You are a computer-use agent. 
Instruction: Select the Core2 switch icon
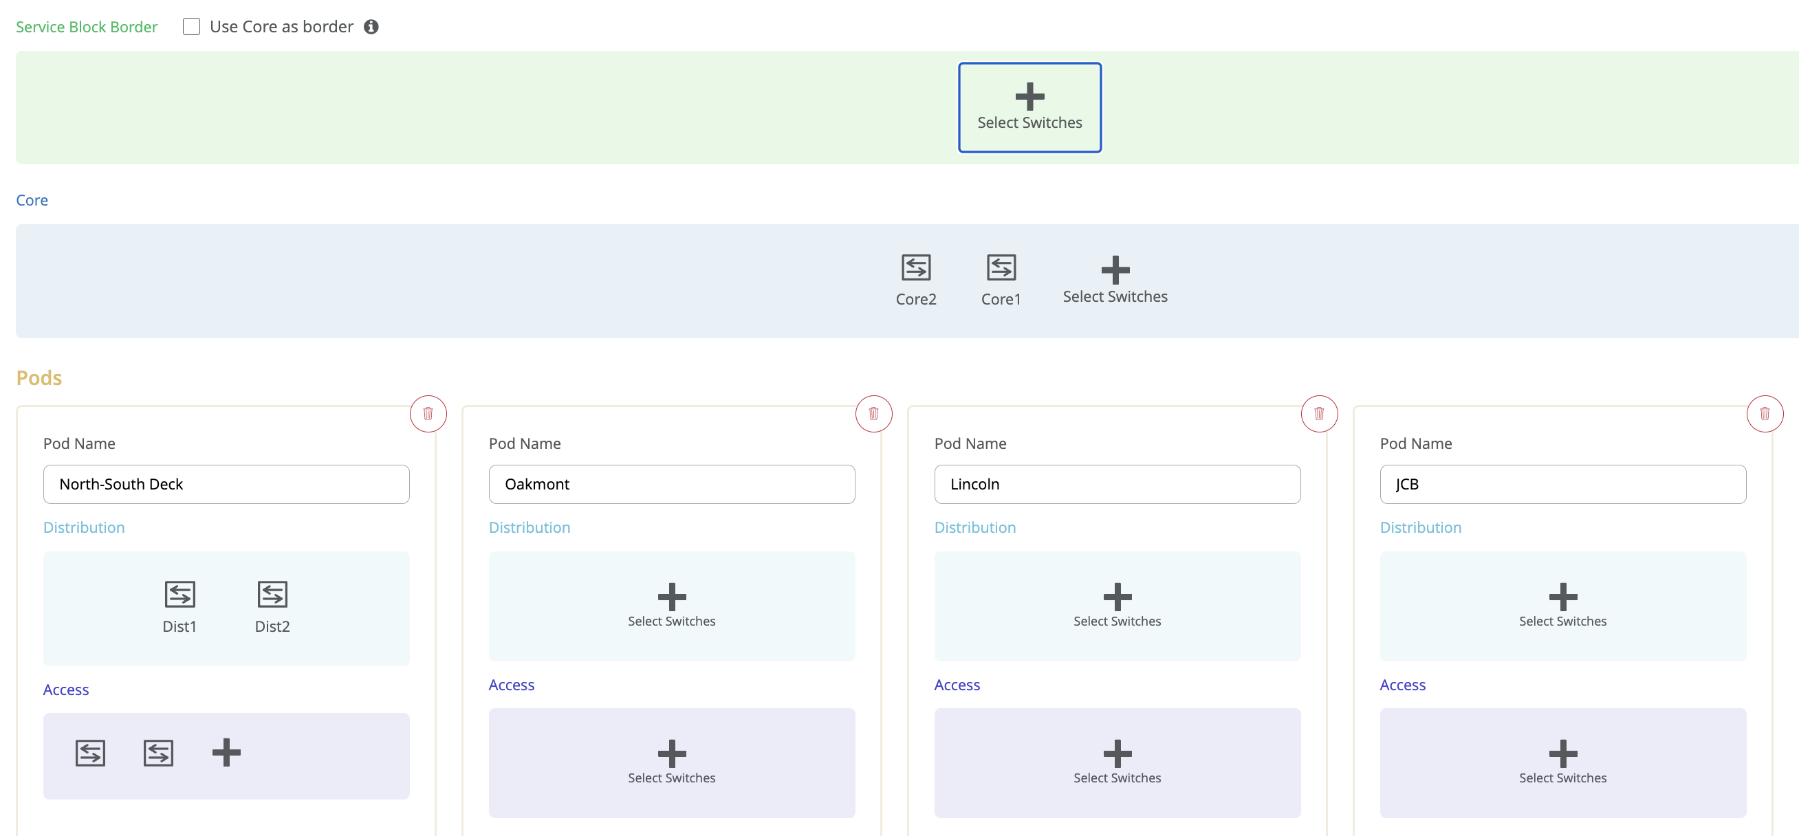915,267
